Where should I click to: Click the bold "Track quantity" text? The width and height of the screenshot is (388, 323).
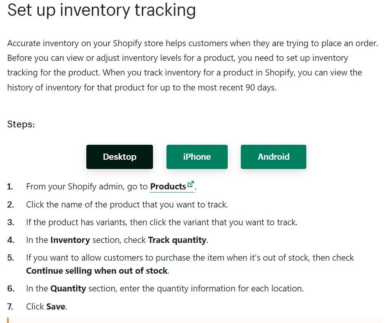coord(177,240)
